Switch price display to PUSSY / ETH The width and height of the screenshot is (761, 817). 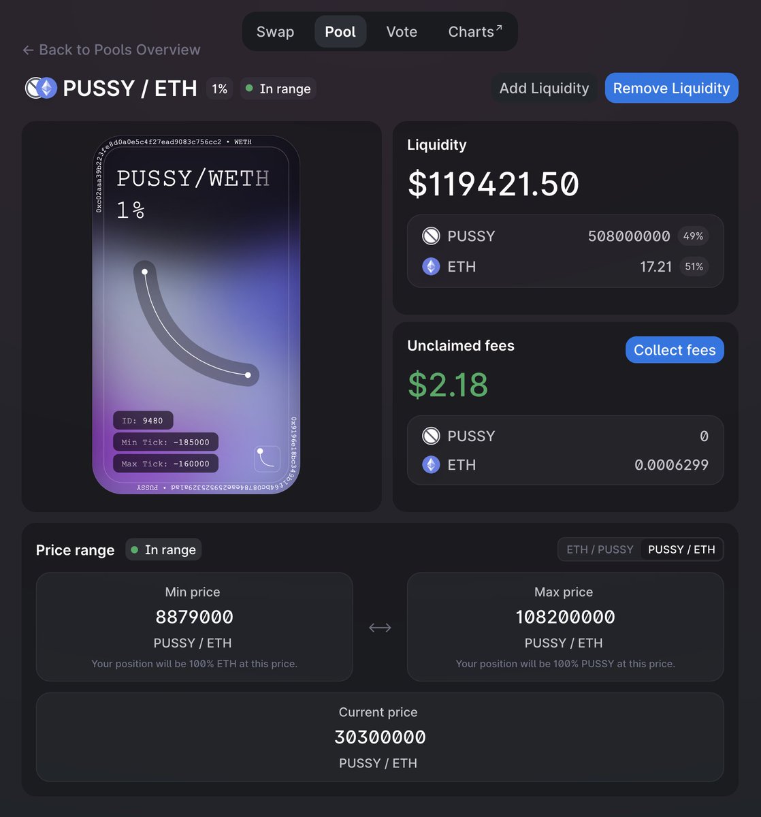[681, 549]
